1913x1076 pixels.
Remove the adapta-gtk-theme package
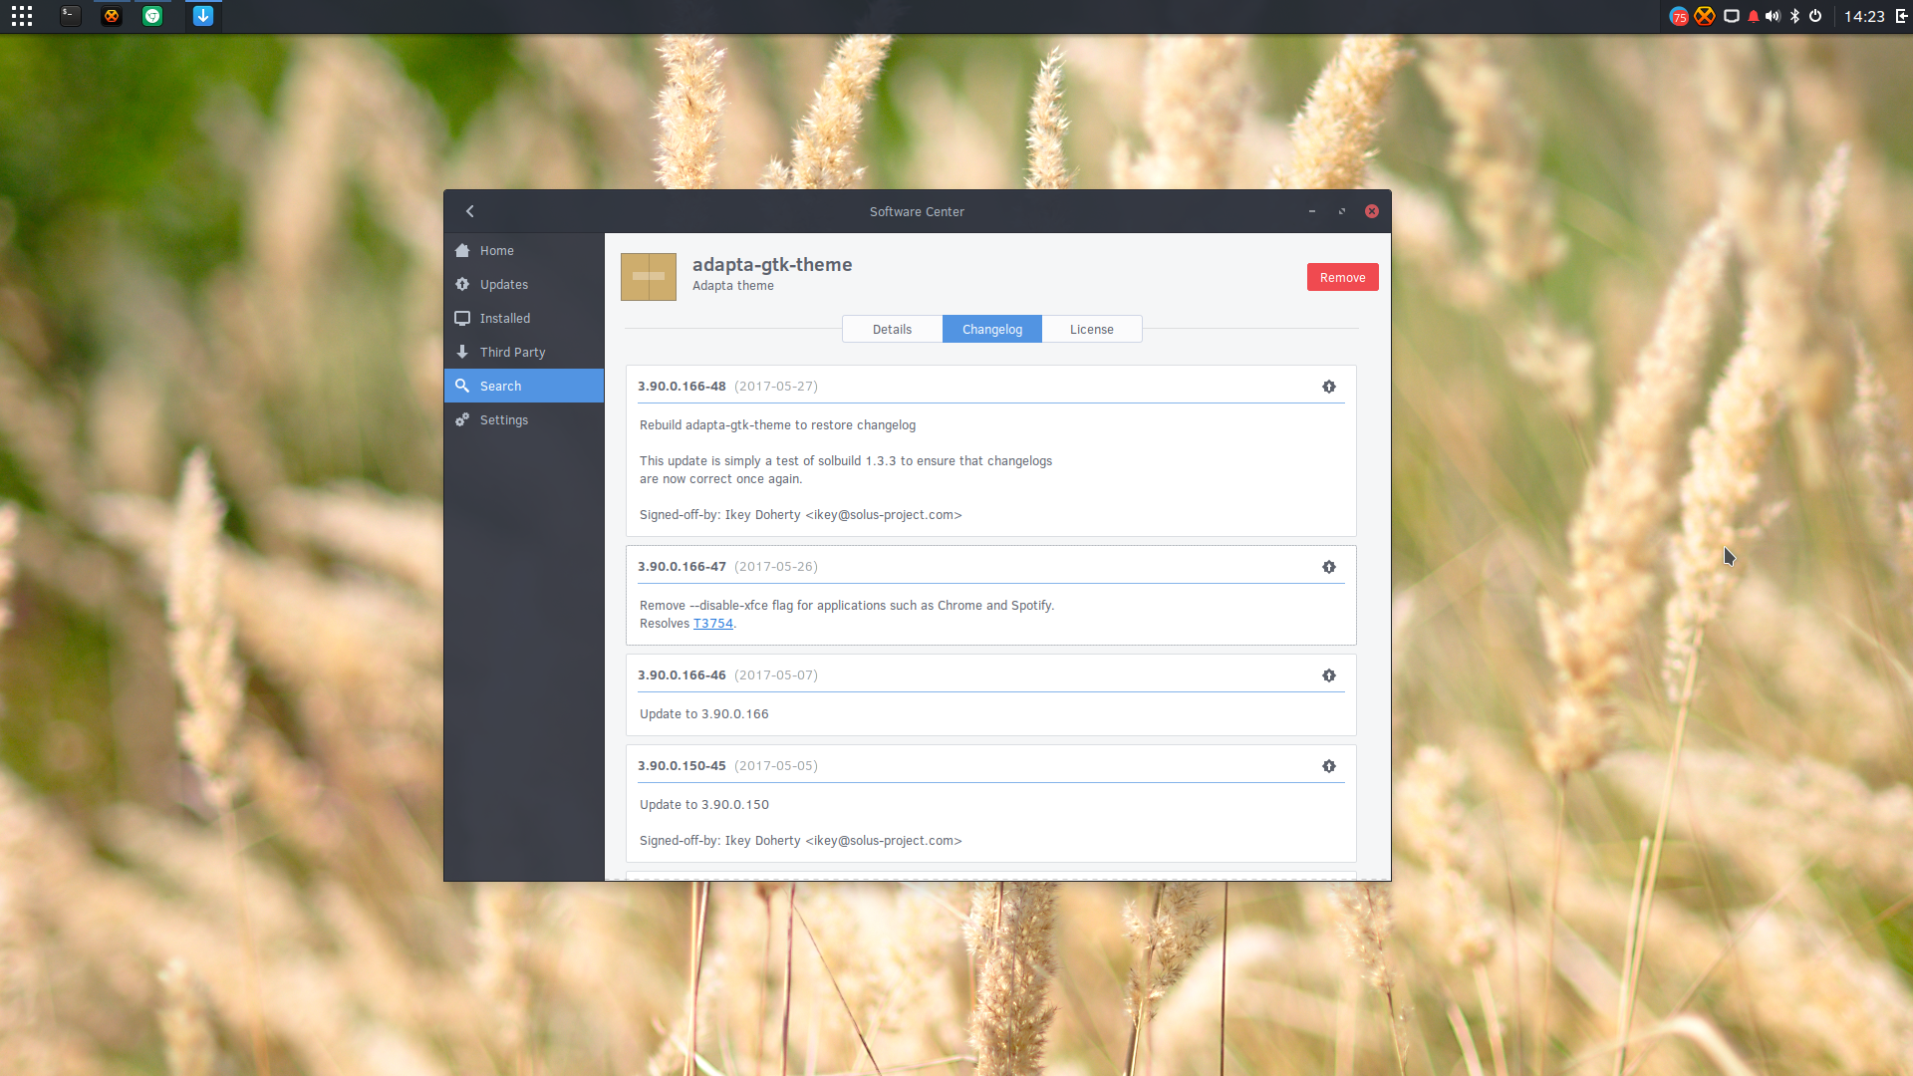point(1342,278)
